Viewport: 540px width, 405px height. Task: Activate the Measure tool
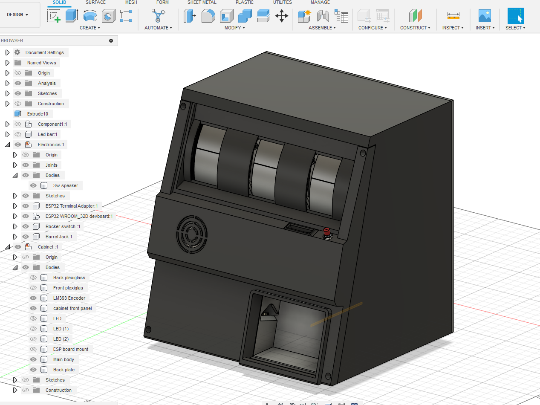click(453, 16)
